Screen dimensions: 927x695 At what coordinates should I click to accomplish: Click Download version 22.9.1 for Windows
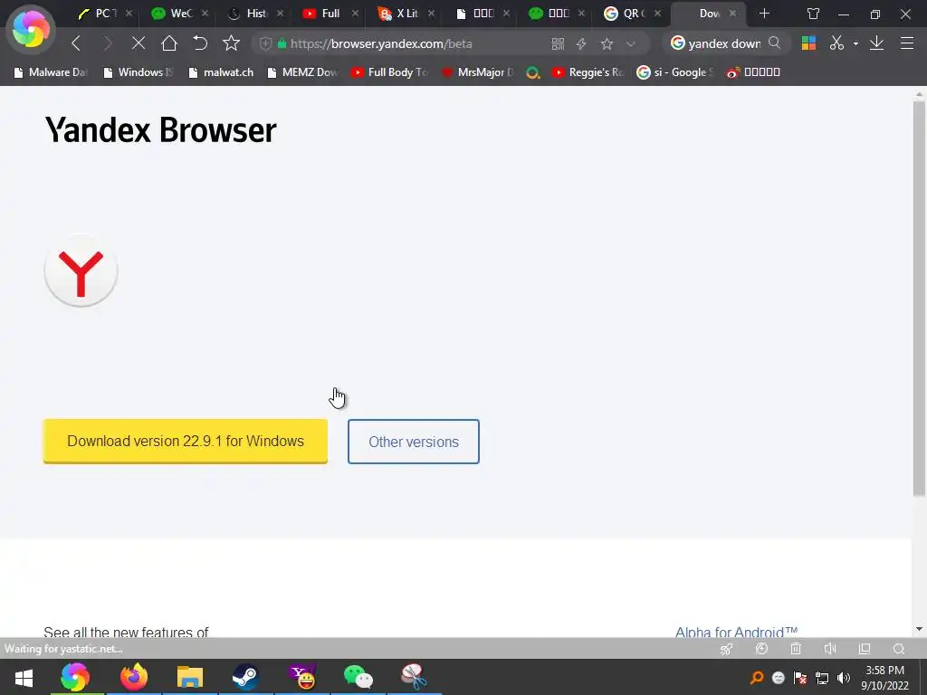pyautogui.click(x=185, y=441)
